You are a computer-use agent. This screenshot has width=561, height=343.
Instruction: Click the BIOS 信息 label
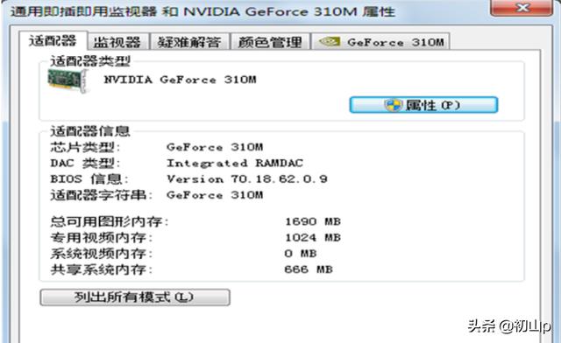coord(89,178)
